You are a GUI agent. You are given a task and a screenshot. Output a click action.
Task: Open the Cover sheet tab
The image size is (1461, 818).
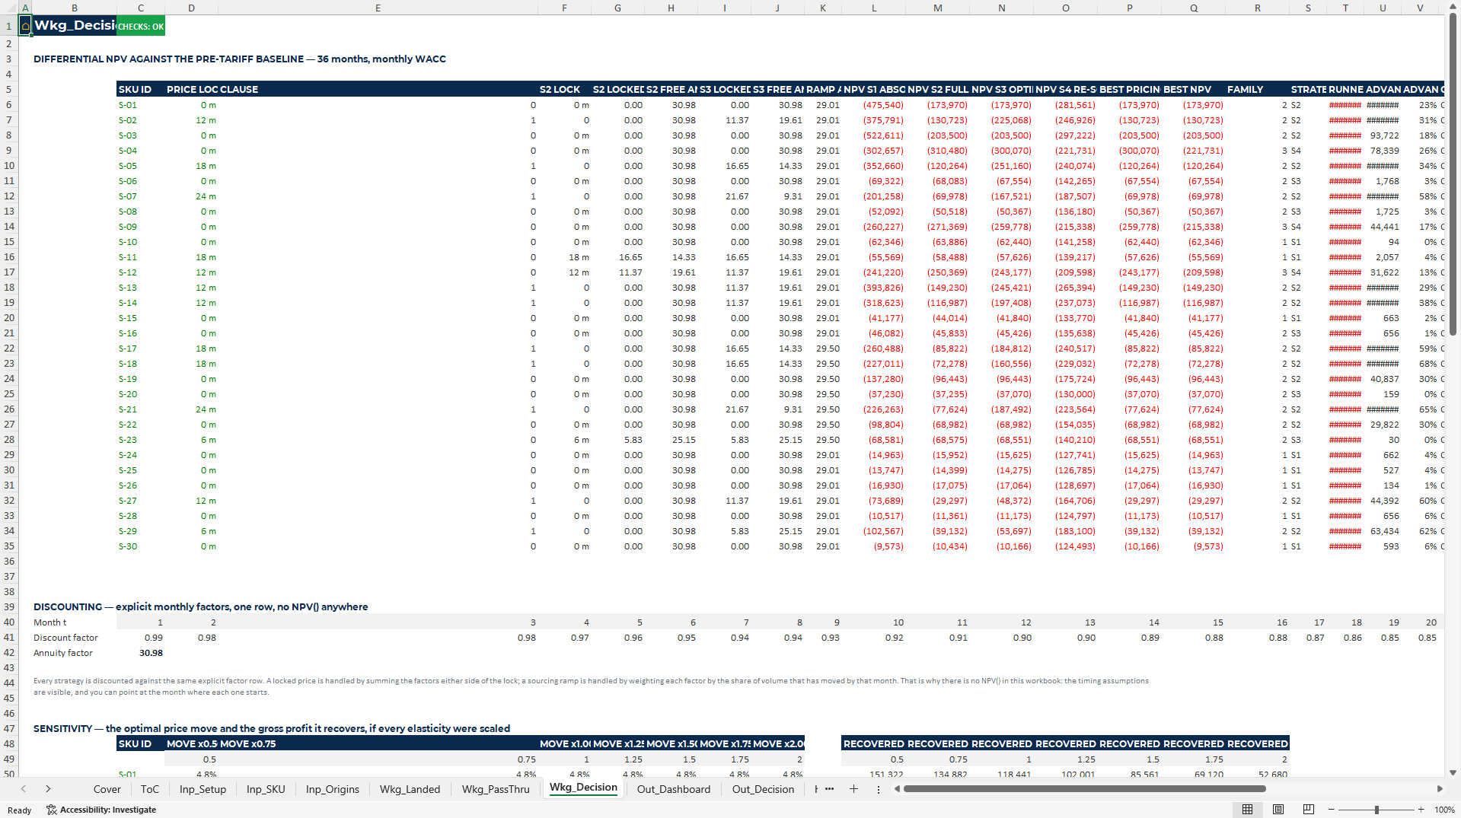107,789
